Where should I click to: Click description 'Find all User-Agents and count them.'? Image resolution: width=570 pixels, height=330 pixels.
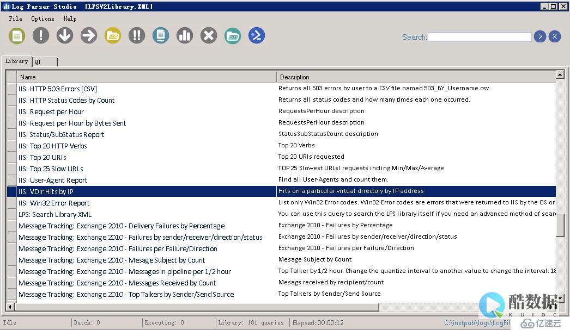click(333, 179)
